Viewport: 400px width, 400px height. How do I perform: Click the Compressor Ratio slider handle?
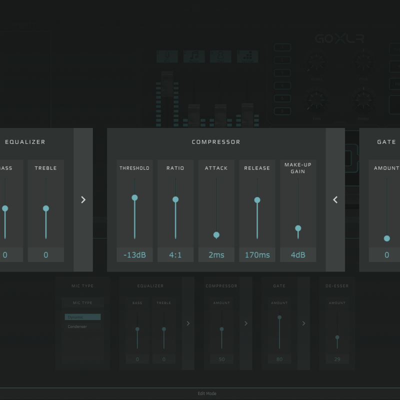(x=175, y=199)
